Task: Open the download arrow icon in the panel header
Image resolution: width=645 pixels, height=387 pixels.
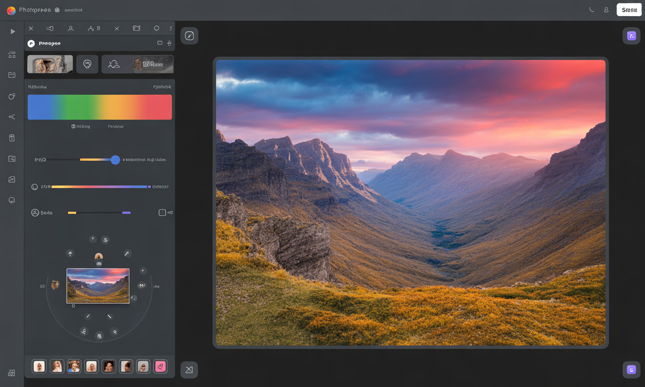Action: point(160,43)
